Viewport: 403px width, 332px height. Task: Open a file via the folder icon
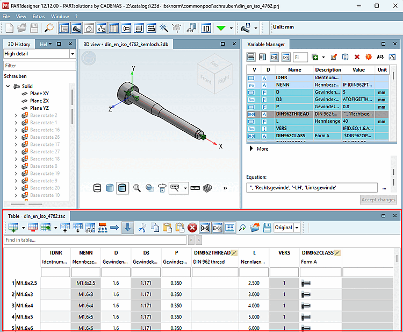tap(22, 28)
